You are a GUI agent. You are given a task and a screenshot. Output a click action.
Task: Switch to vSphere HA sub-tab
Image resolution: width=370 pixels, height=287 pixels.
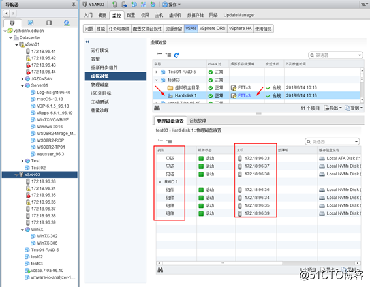coord(240,29)
